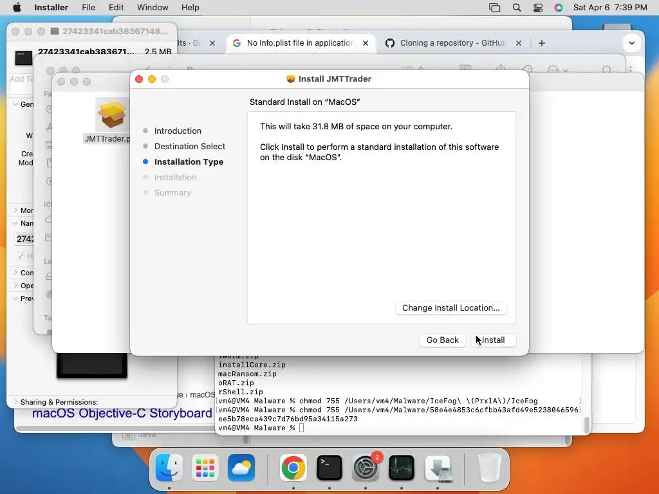Click the Siri icon in menu bar
The width and height of the screenshot is (659, 494).
[558, 8]
